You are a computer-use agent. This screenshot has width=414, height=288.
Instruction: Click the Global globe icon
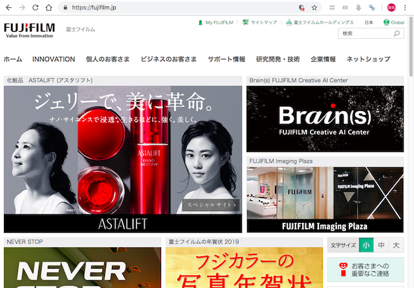point(386,23)
